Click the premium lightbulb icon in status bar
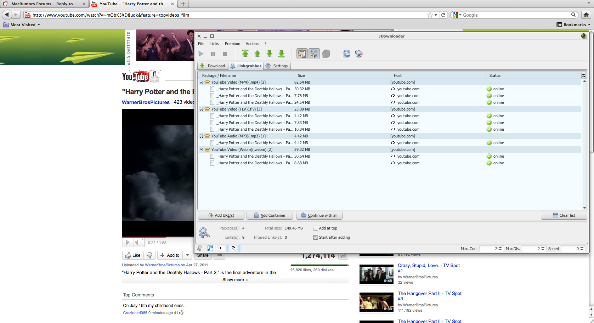 coord(200,248)
